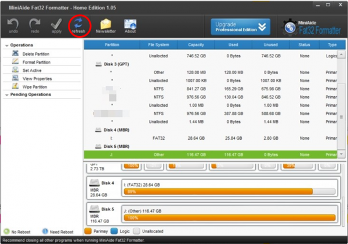Apply pending changes with apply icon
Image resolution: width=348 pixels, height=244 pixels.
pos(56,25)
